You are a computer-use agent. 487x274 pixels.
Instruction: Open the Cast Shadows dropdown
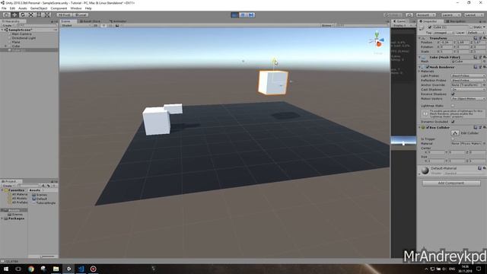[468, 90]
